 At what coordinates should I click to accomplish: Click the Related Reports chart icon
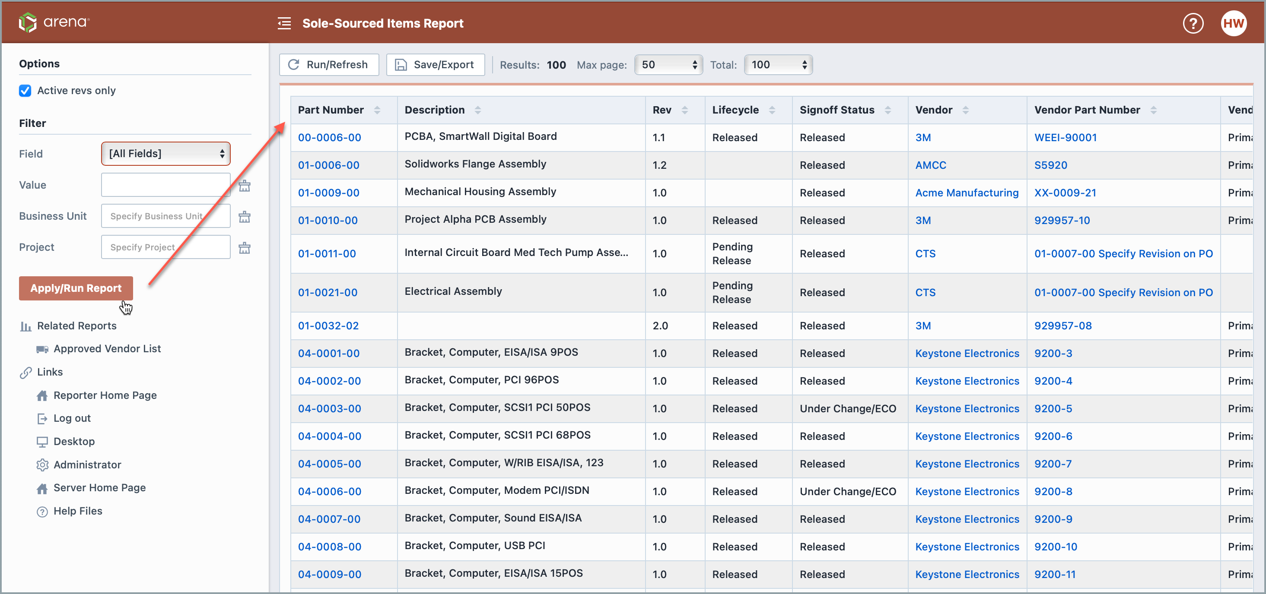tap(25, 326)
